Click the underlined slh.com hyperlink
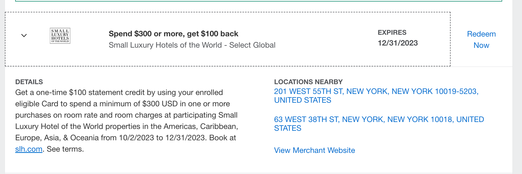The width and height of the screenshot is (522, 174). (29, 149)
